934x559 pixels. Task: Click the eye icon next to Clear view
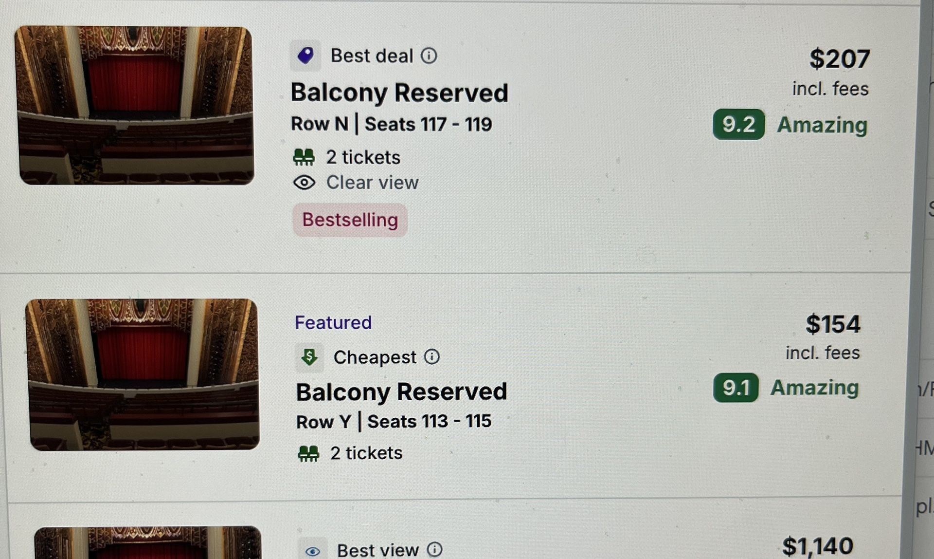[305, 182]
